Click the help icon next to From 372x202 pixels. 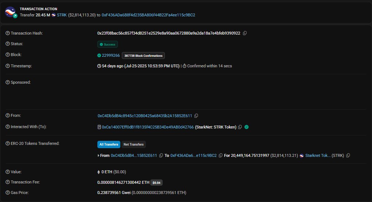[8, 116]
